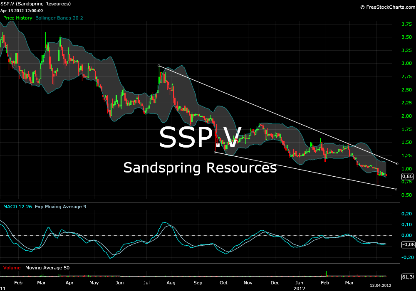Screen dimensions: 416x291
Task: Click the Jun label on time axis
Action: click(x=120, y=283)
